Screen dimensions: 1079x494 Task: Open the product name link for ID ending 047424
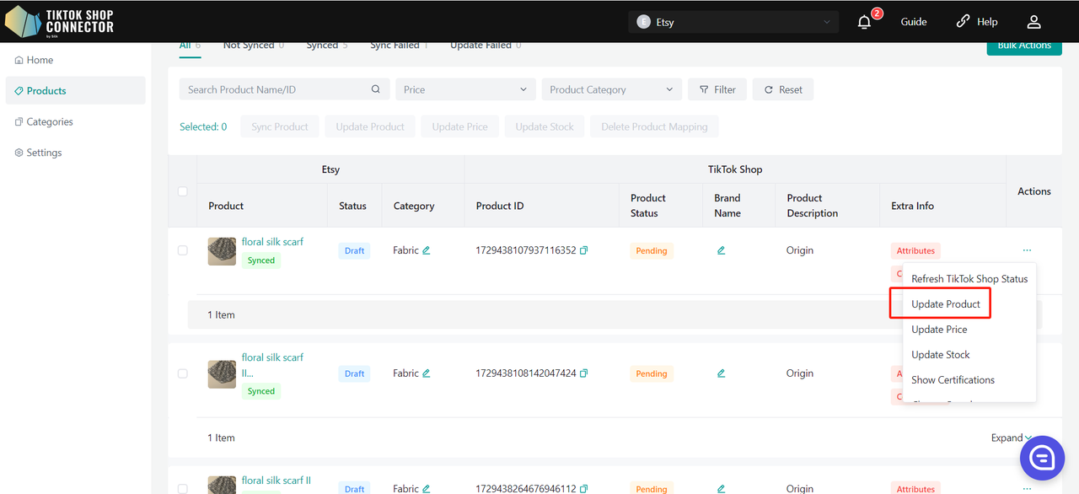[x=272, y=365]
